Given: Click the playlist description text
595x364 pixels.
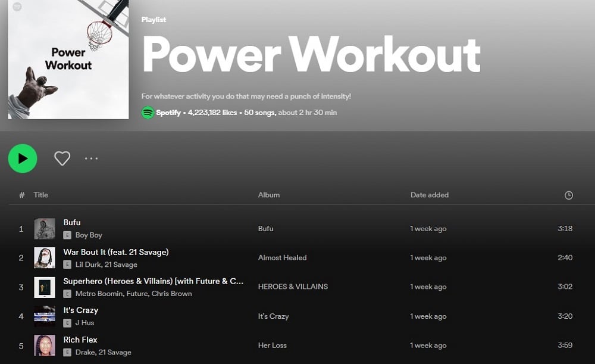Looking at the screenshot, I should [x=246, y=96].
